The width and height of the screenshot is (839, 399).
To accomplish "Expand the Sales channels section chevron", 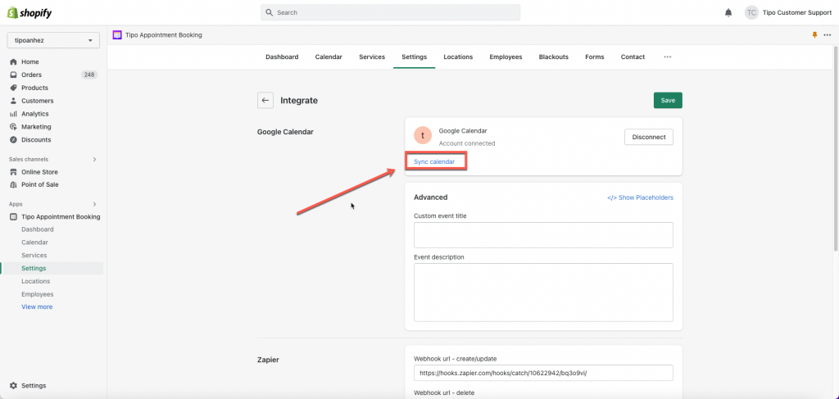I will (95, 160).
